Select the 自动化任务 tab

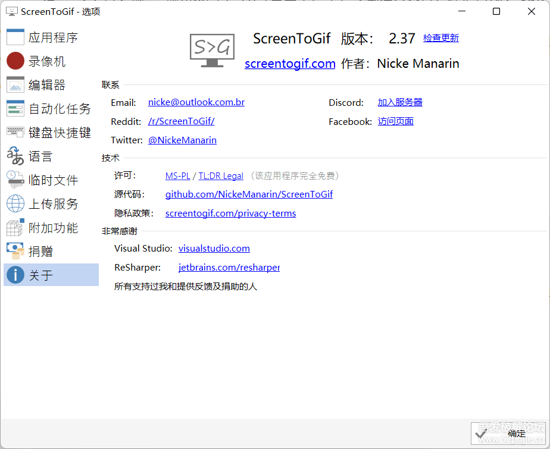click(51, 108)
